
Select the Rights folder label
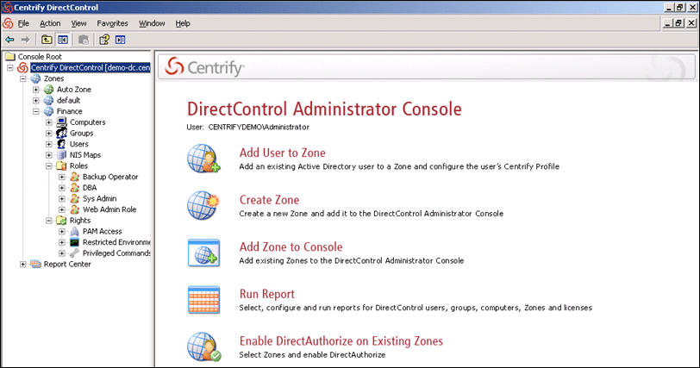(x=80, y=221)
